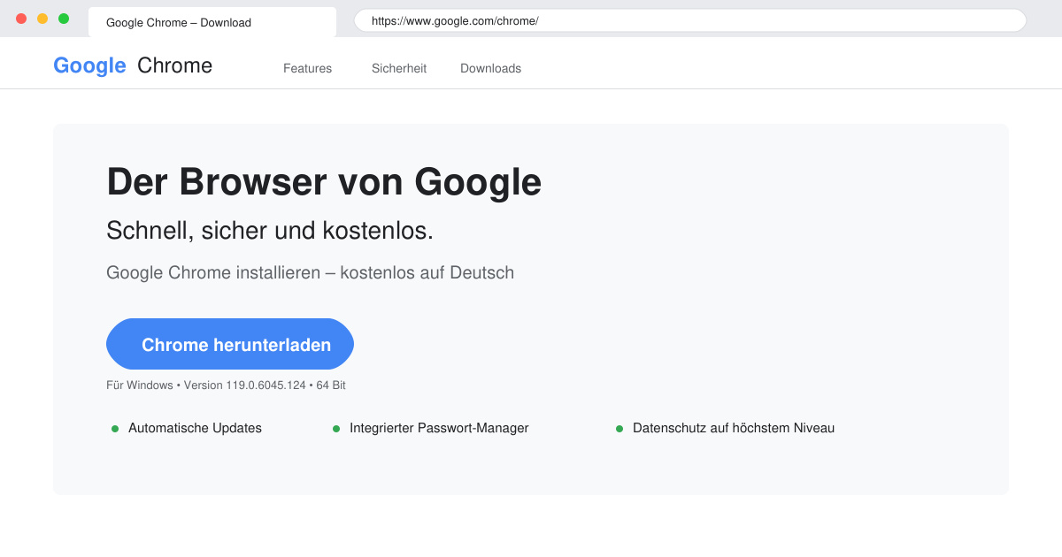
Task: Click the Integrierter Passwort-Manager feature text
Action: pyautogui.click(x=439, y=428)
